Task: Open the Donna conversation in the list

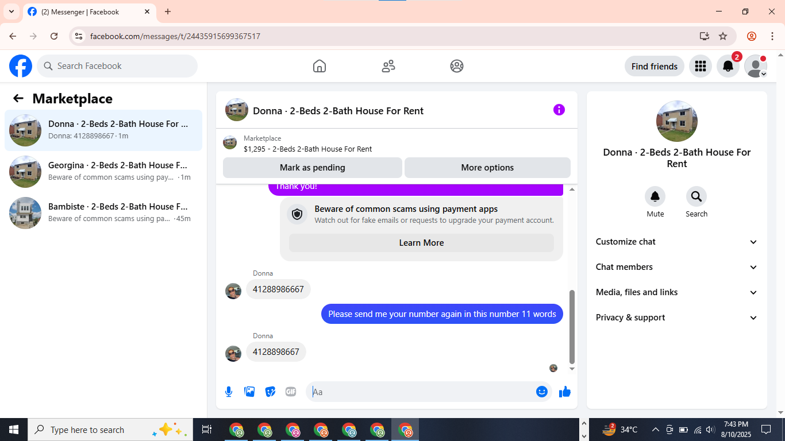Action: coord(103,130)
